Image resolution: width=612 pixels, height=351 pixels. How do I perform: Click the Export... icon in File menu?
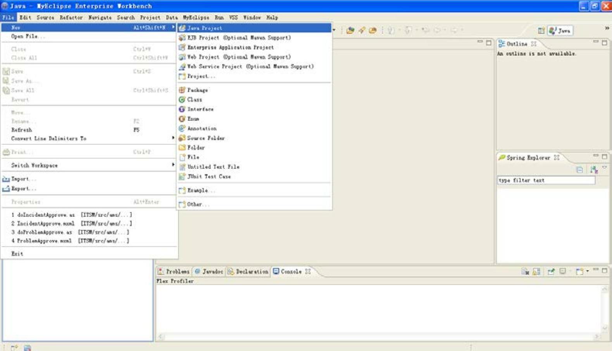click(6, 189)
